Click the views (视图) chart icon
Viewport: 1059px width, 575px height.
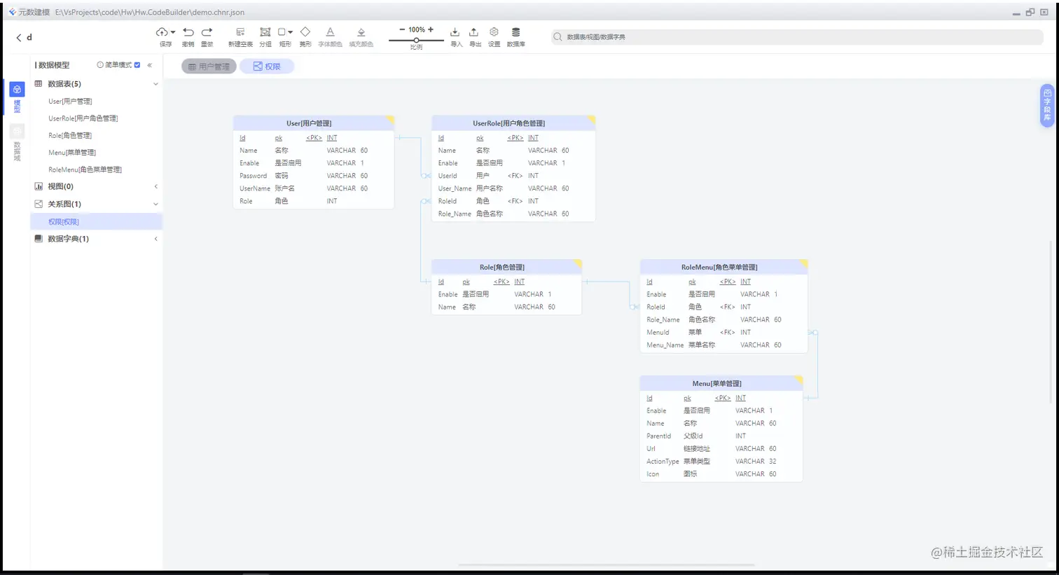[x=39, y=186]
